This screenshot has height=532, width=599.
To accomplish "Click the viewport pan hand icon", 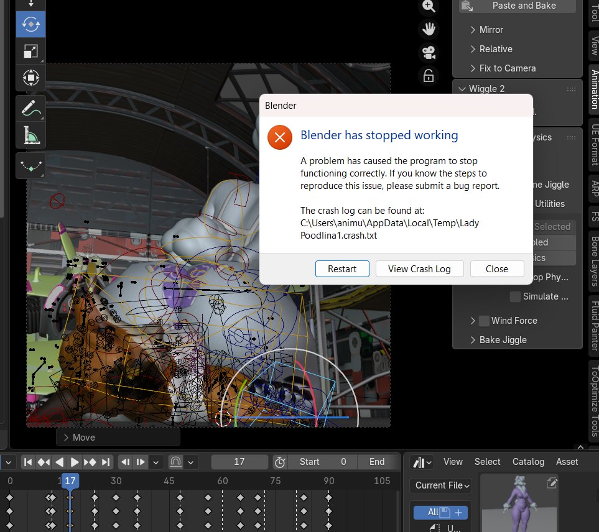I will click(x=429, y=29).
